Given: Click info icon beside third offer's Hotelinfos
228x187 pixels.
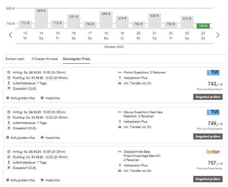Looking at the screenshot, I should point(42,180).
